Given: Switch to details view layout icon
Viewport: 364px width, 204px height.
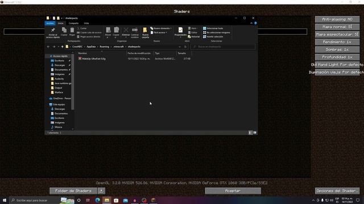Looking at the screenshot, I should point(250,133).
